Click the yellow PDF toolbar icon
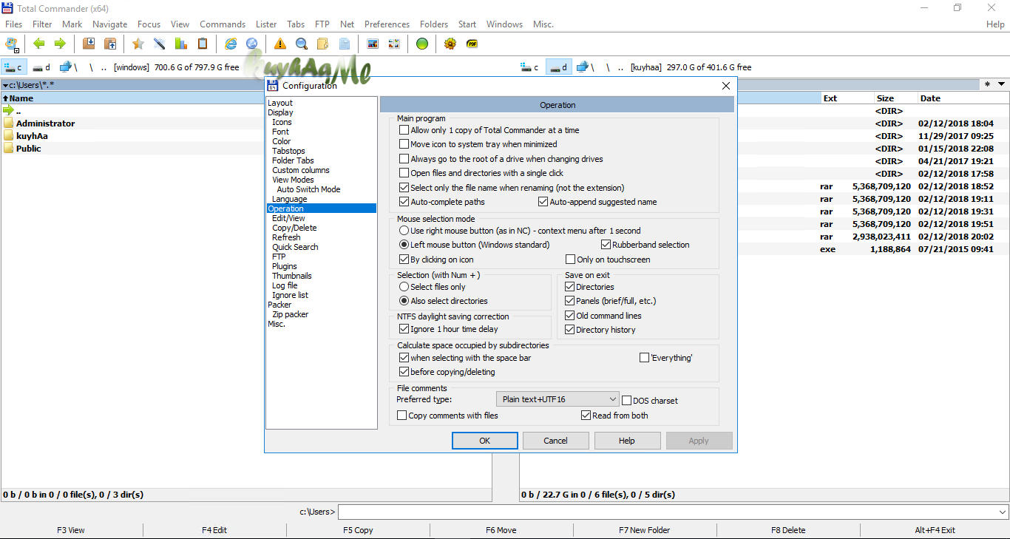This screenshot has width=1010, height=539. pos(472,44)
